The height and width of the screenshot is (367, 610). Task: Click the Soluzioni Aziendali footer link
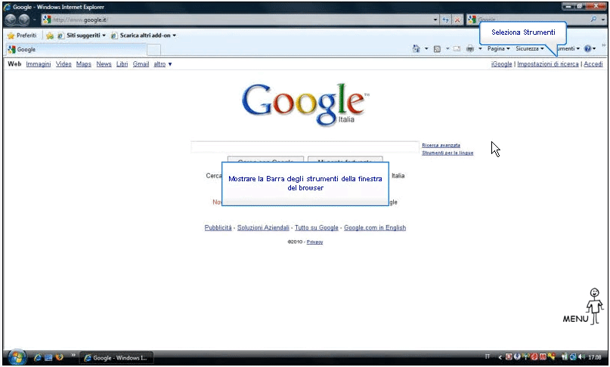[x=263, y=227]
